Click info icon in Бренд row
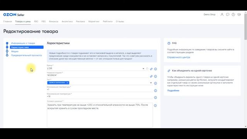Viewport: 247px width, 139px height. click(x=156, y=69)
